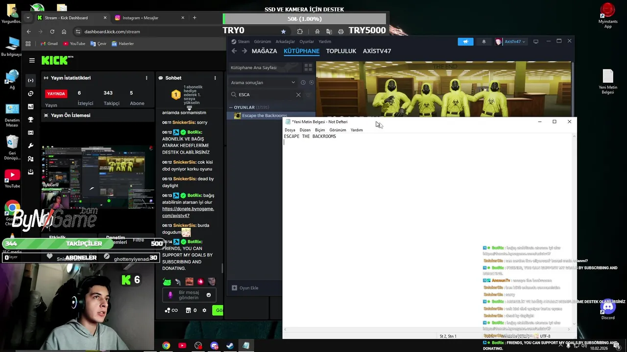Select Escape the Backrooms in Steam list
The height and width of the screenshot is (352, 627).
click(x=271, y=115)
